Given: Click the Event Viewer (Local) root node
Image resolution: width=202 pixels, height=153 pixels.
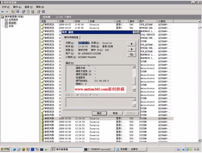Looking at the screenshot, I should [x=14, y=17].
